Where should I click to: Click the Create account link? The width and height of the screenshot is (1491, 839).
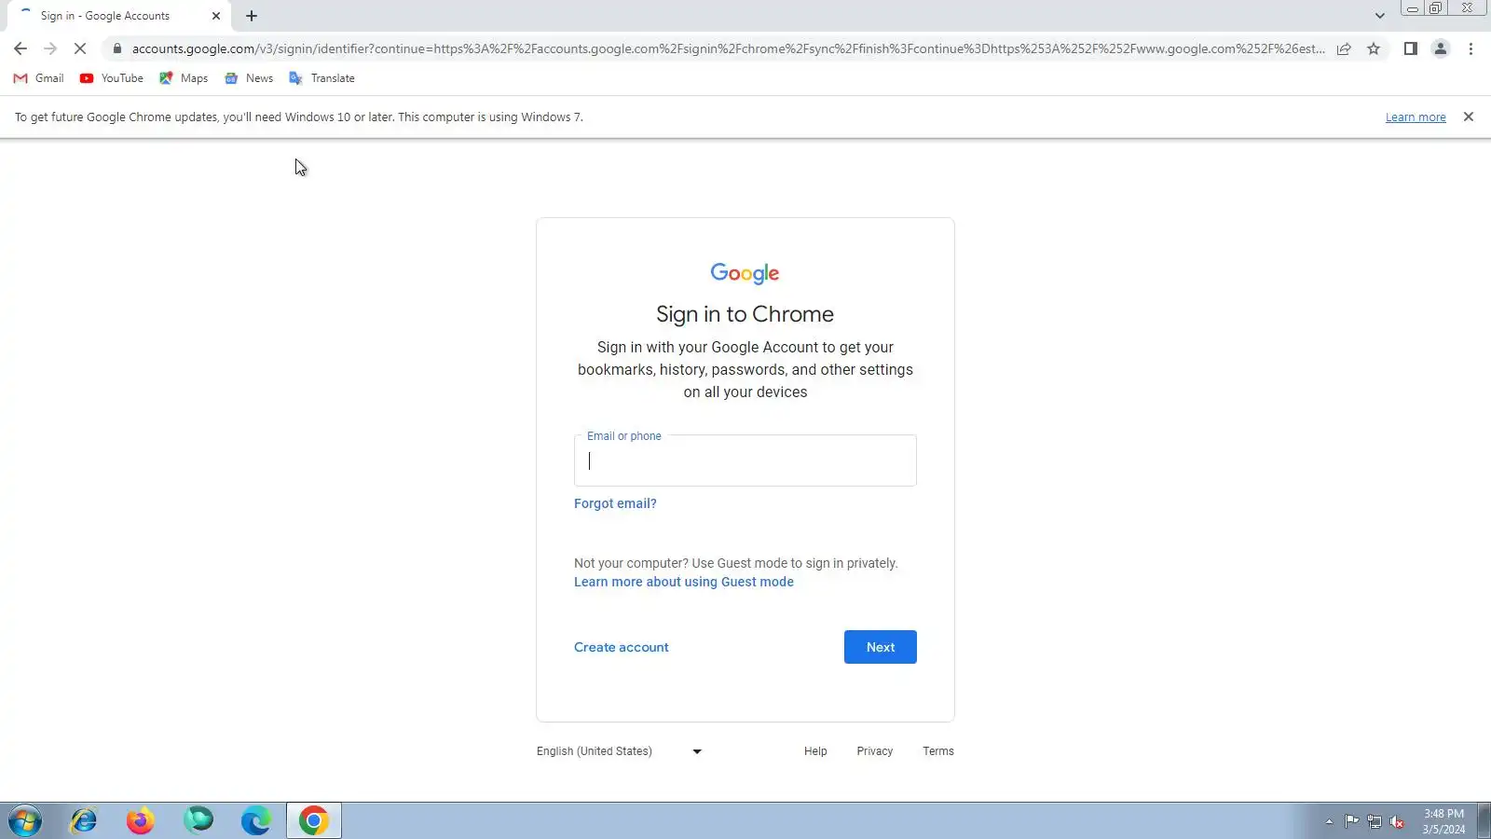[x=622, y=647]
